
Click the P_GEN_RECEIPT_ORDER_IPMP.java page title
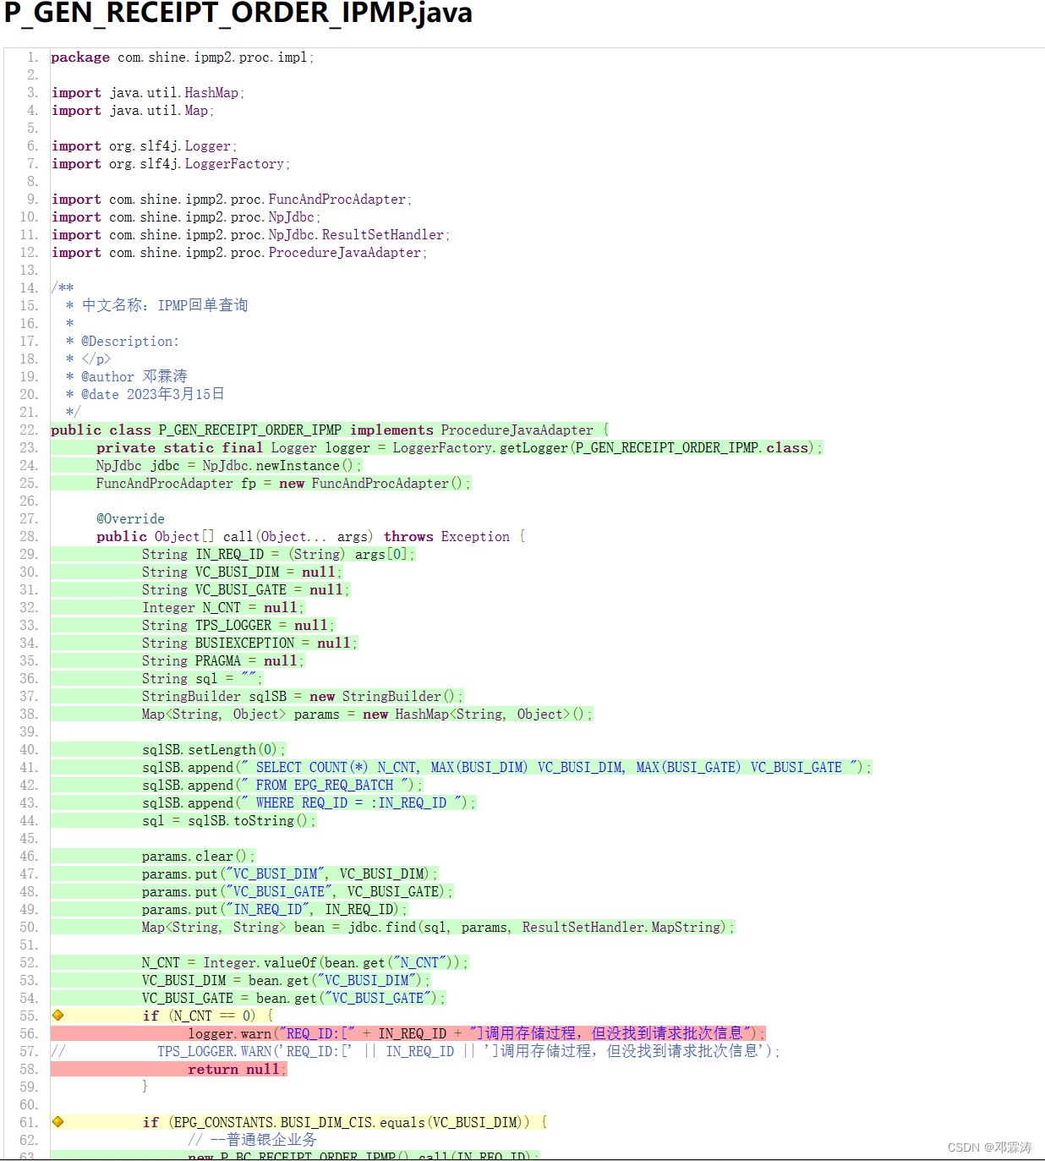click(x=238, y=14)
